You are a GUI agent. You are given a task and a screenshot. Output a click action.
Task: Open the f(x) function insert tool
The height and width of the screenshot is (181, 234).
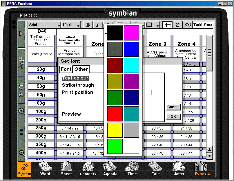(187, 25)
